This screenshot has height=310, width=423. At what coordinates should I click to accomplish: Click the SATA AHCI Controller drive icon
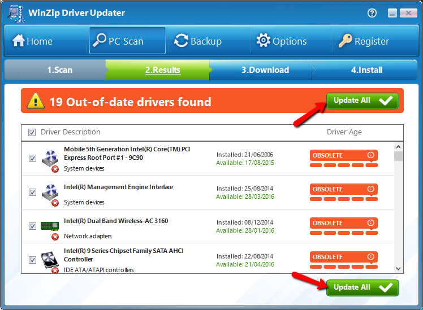point(50,260)
